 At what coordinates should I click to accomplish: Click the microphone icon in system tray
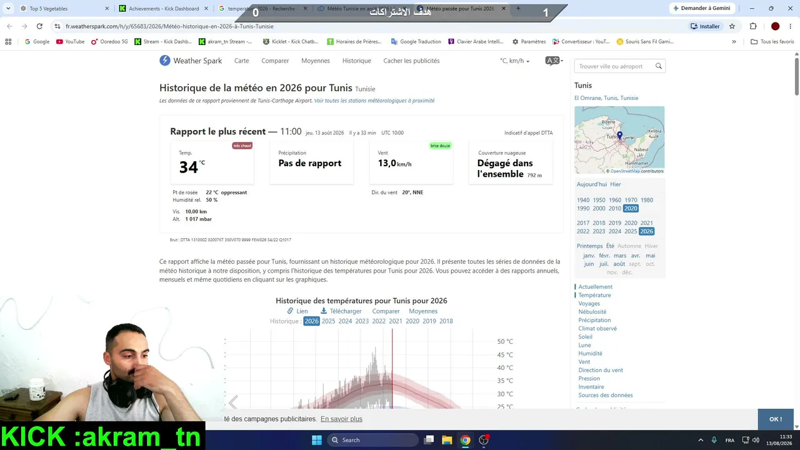pos(714,440)
